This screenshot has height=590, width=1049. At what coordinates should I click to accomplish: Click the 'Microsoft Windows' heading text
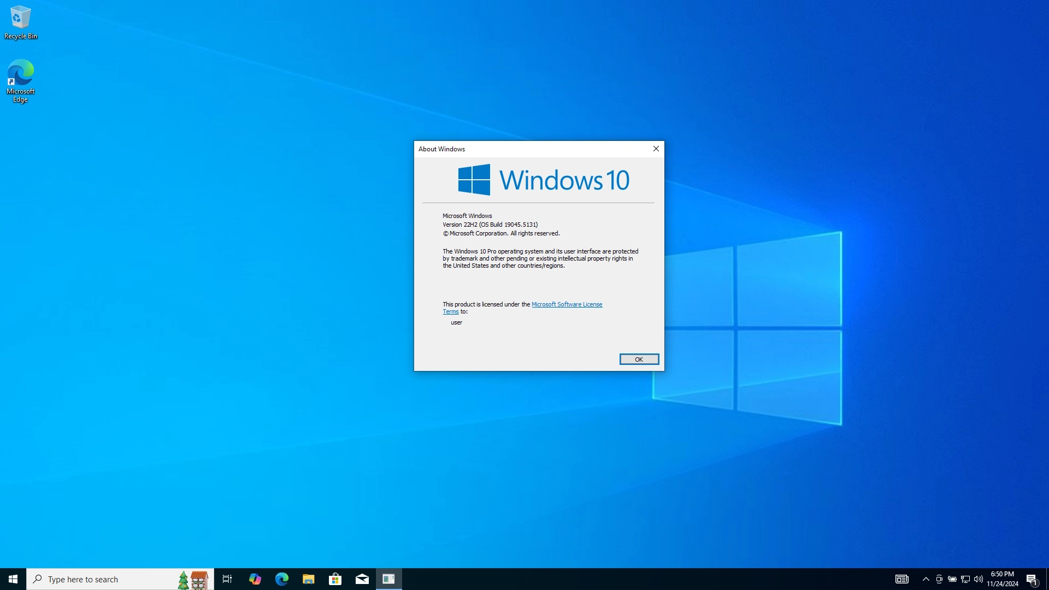[467, 216]
